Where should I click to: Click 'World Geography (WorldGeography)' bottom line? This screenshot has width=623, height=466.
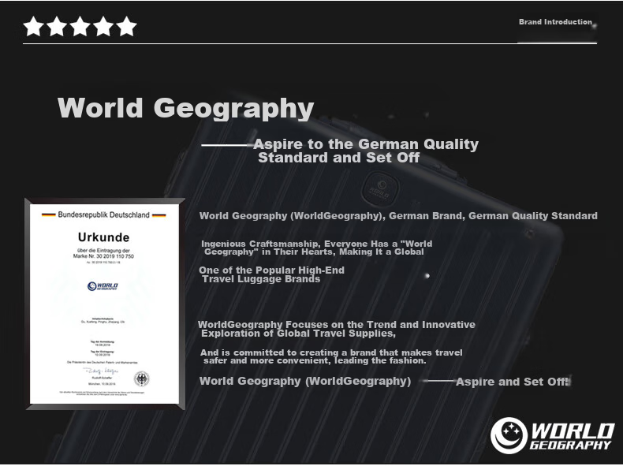click(305, 381)
